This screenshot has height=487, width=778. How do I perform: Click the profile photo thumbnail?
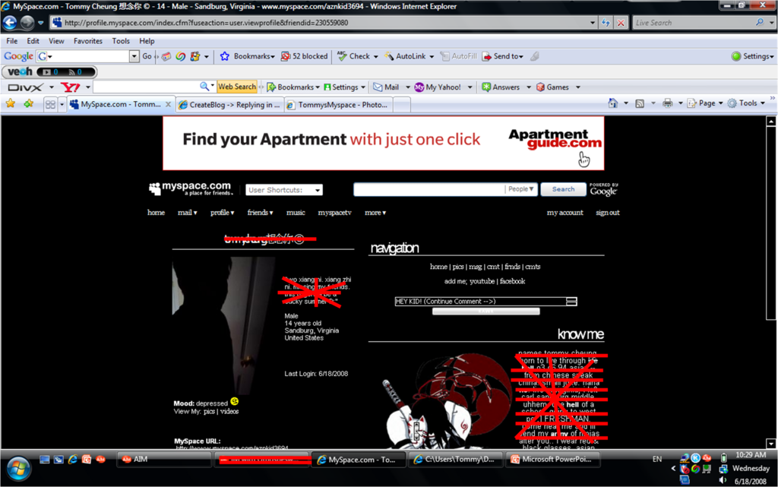(x=224, y=326)
